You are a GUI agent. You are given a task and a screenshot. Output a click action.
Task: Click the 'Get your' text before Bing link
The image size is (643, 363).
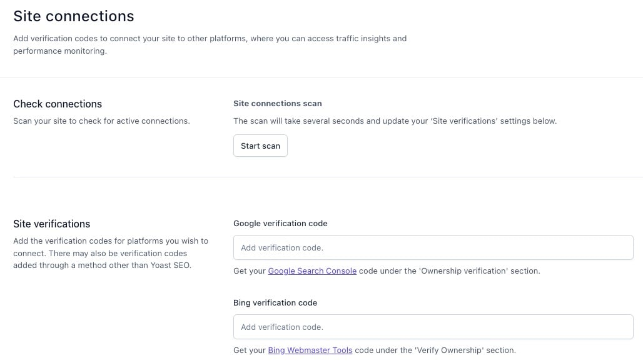pyautogui.click(x=250, y=351)
